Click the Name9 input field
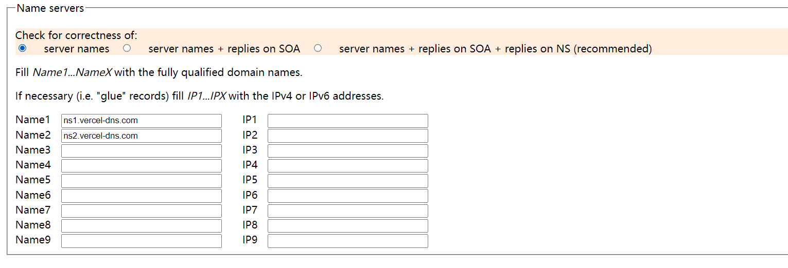The height and width of the screenshot is (268, 788). pyautogui.click(x=141, y=241)
